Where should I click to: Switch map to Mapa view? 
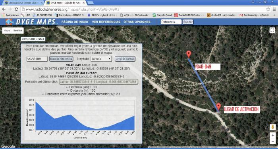[x=7, y=30]
